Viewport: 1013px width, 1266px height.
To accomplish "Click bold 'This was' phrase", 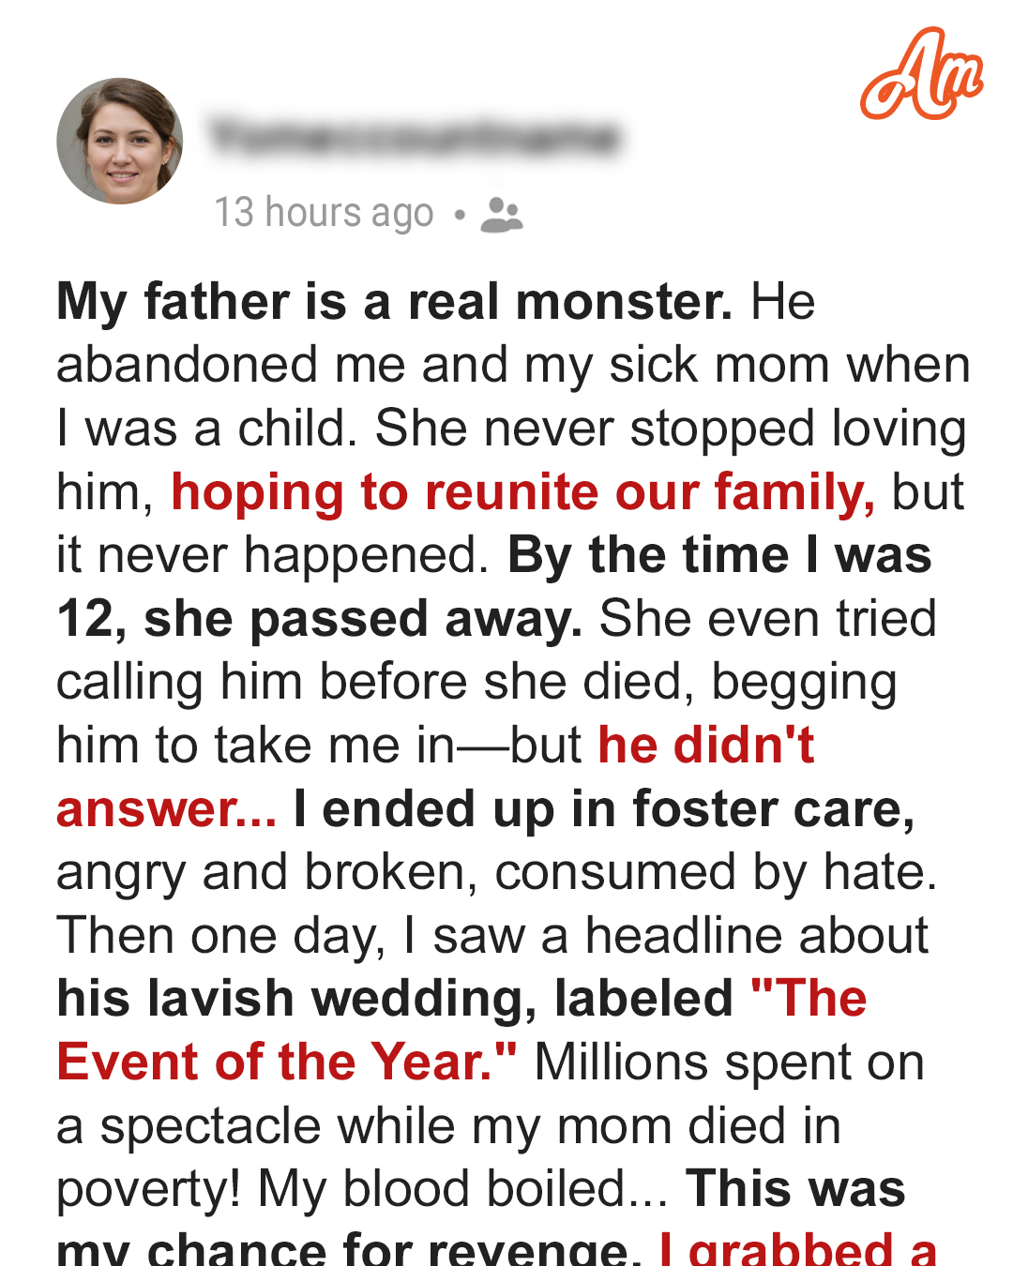I will point(795,1189).
